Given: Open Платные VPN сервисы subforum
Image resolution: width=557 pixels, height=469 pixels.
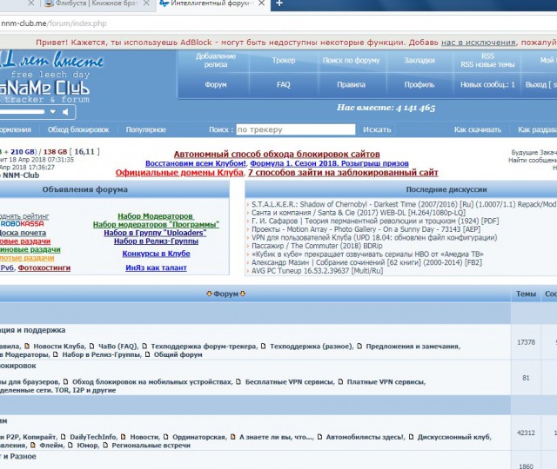Looking at the screenshot, I should (386, 382).
